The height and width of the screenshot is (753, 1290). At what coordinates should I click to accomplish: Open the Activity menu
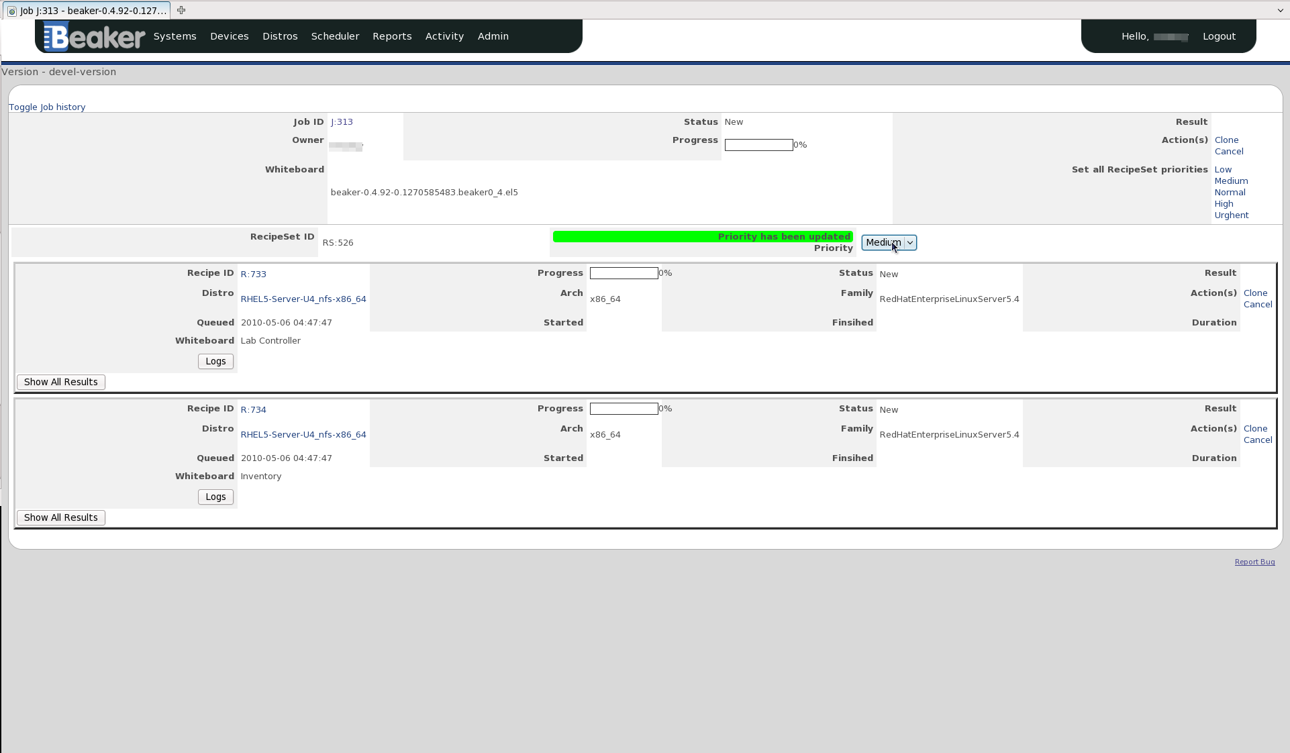coord(444,36)
